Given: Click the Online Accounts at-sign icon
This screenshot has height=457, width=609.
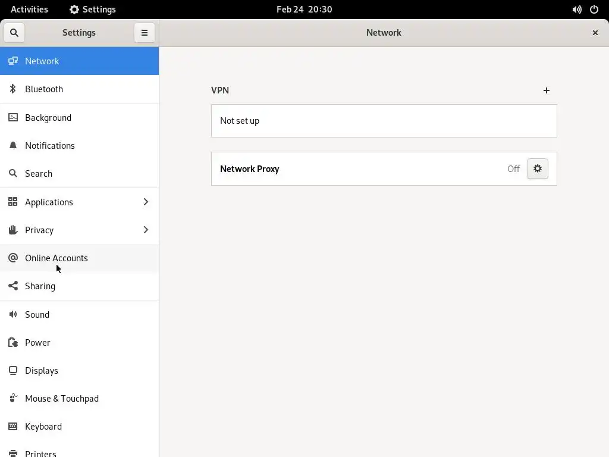Looking at the screenshot, I should [13, 258].
